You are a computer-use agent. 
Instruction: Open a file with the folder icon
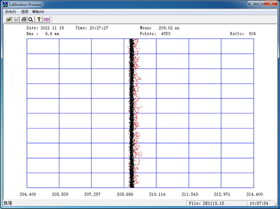8,19
